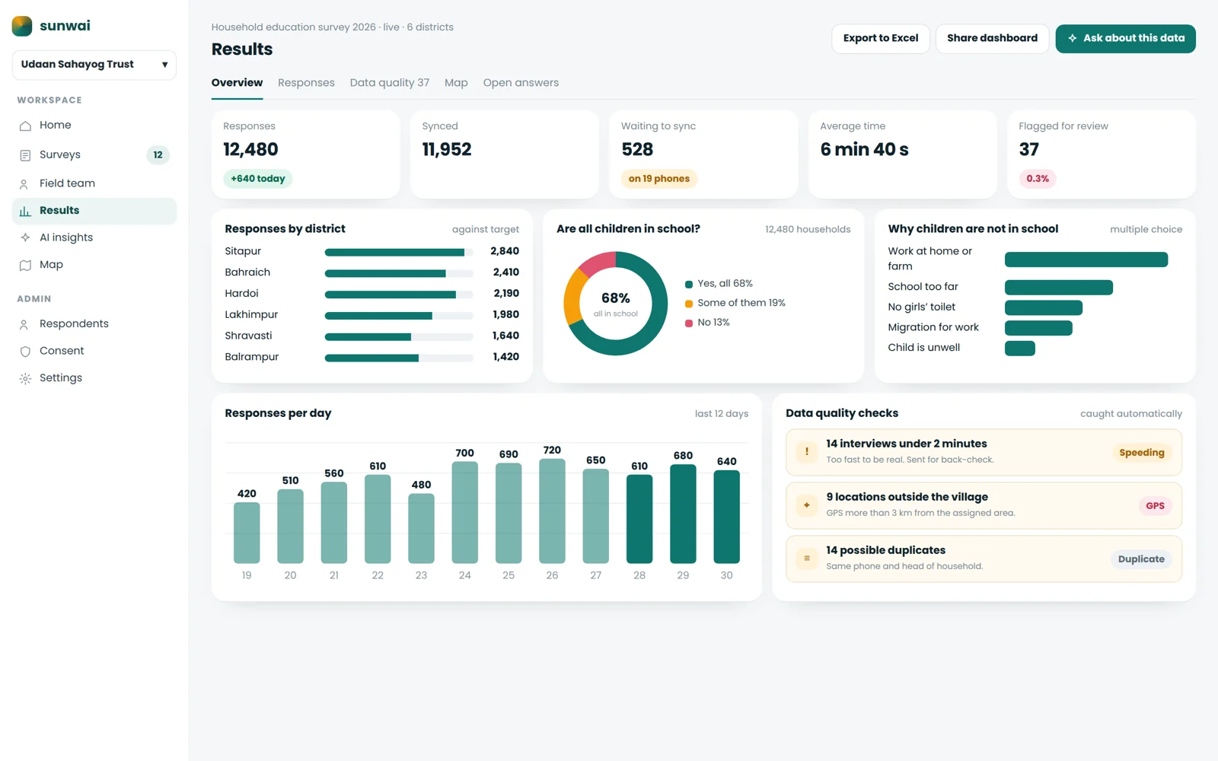Click the Work at home or farm bar
1218x761 pixels.
coord(1086,260)
